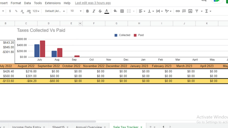Open the Data menu
The height and width of the screenshot is (128, 228).
tap(27, 3)
